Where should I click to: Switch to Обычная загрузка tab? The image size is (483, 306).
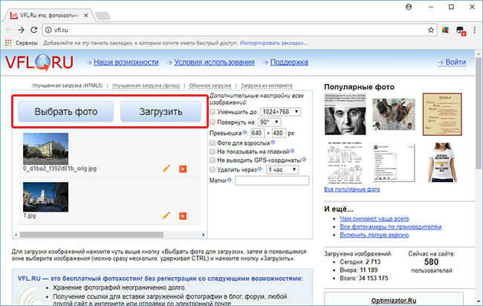[210, 85]
